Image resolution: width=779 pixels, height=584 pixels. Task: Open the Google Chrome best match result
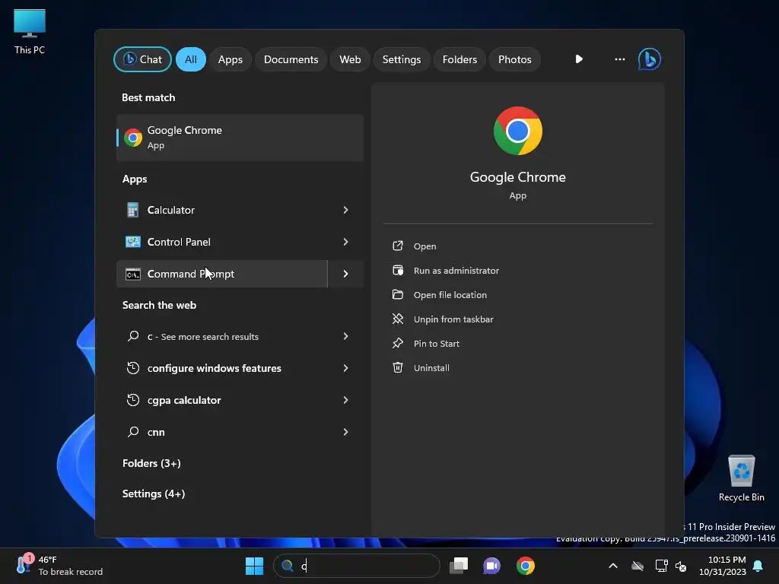click(240, 138)
